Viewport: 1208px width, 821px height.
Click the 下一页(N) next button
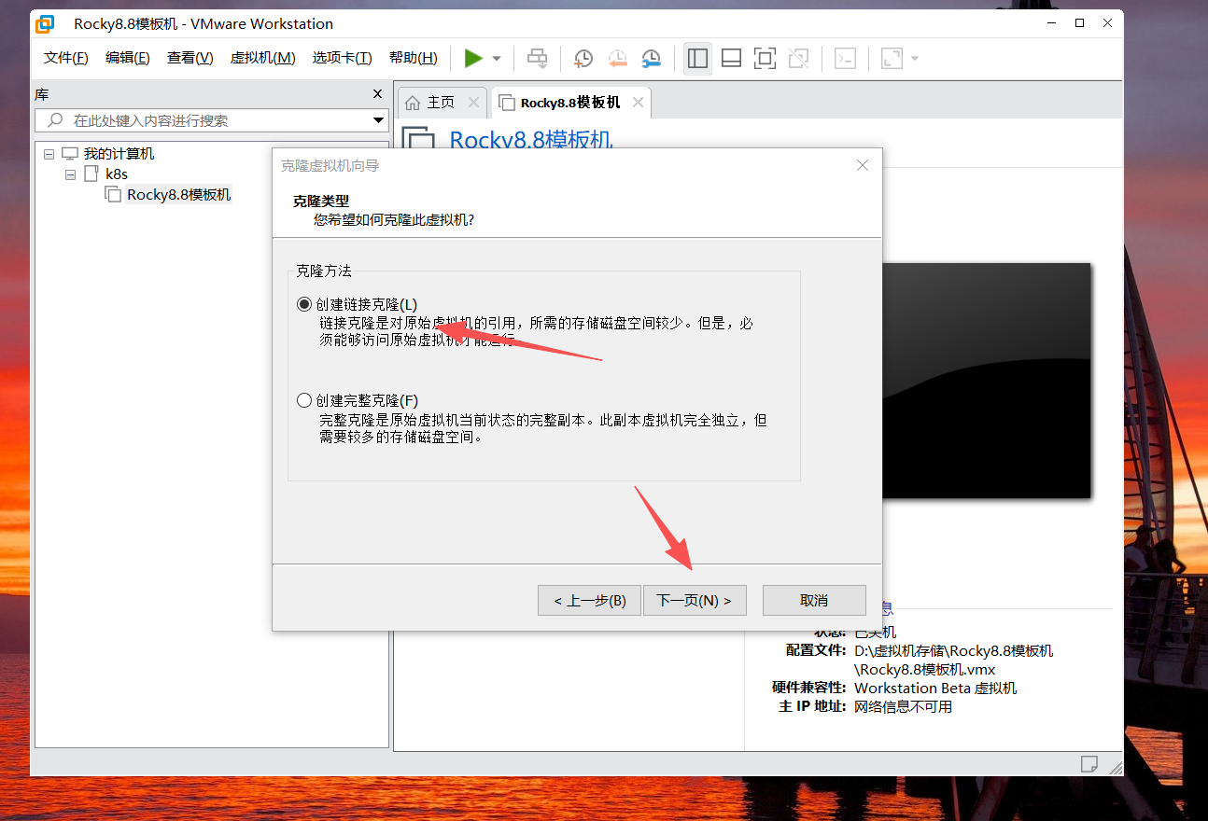[x=695, y=600]
